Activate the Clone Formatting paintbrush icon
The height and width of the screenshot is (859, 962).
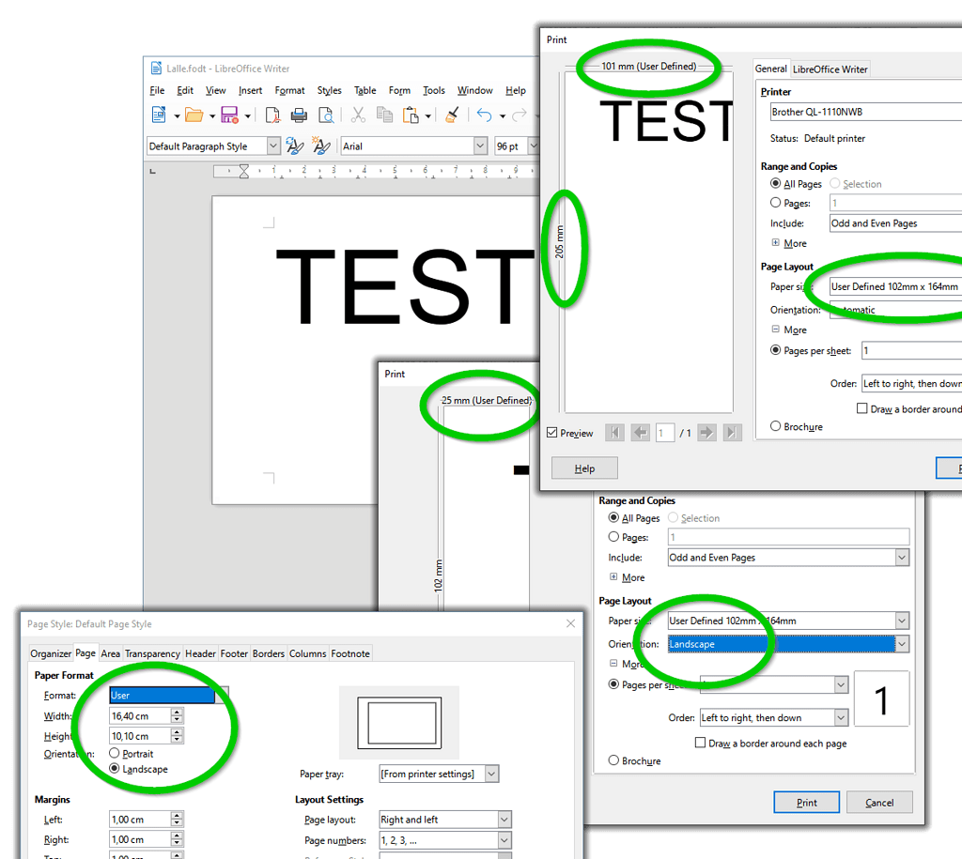click(451, 115)
